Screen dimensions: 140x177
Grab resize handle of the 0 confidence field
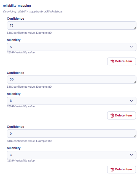coord(135,136)
